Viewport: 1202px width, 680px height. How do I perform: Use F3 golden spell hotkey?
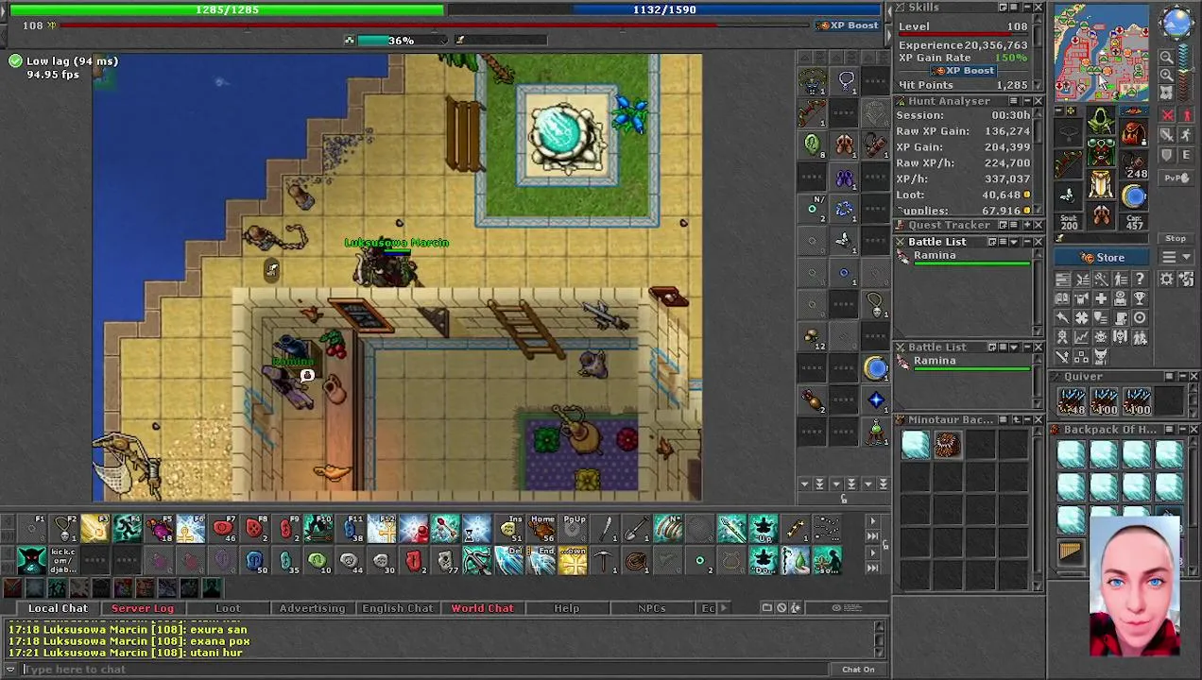94,528
